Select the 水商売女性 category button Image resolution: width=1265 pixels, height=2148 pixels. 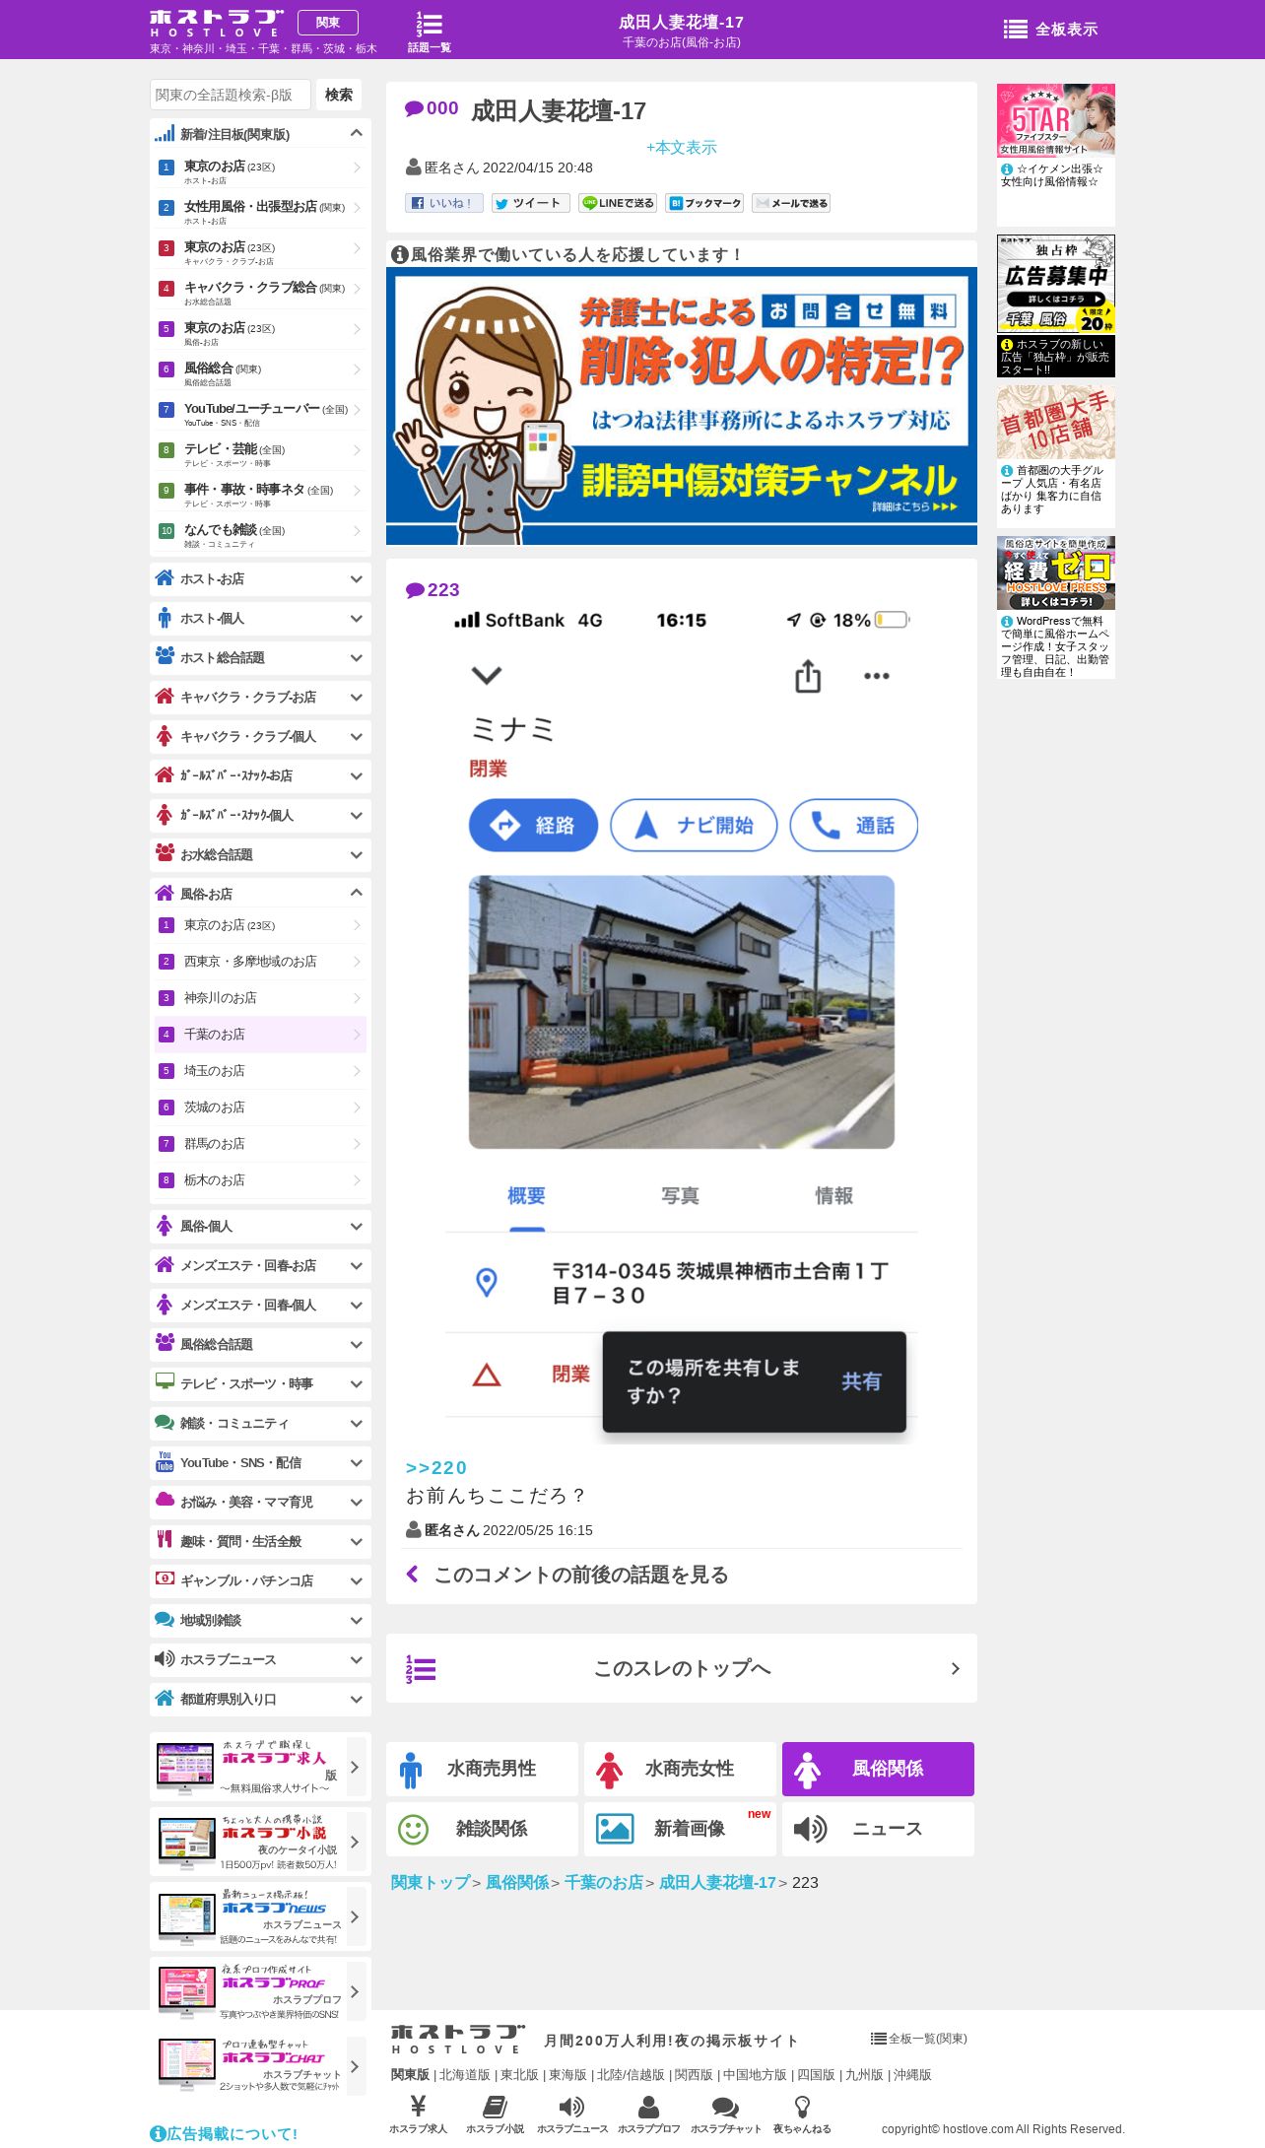tap(680, 1769)
